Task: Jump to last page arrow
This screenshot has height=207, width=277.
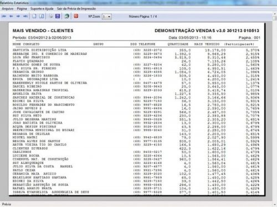Action: click(25, 16)
